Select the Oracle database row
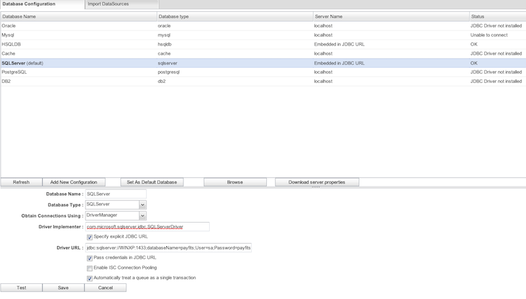 [79, 26]
